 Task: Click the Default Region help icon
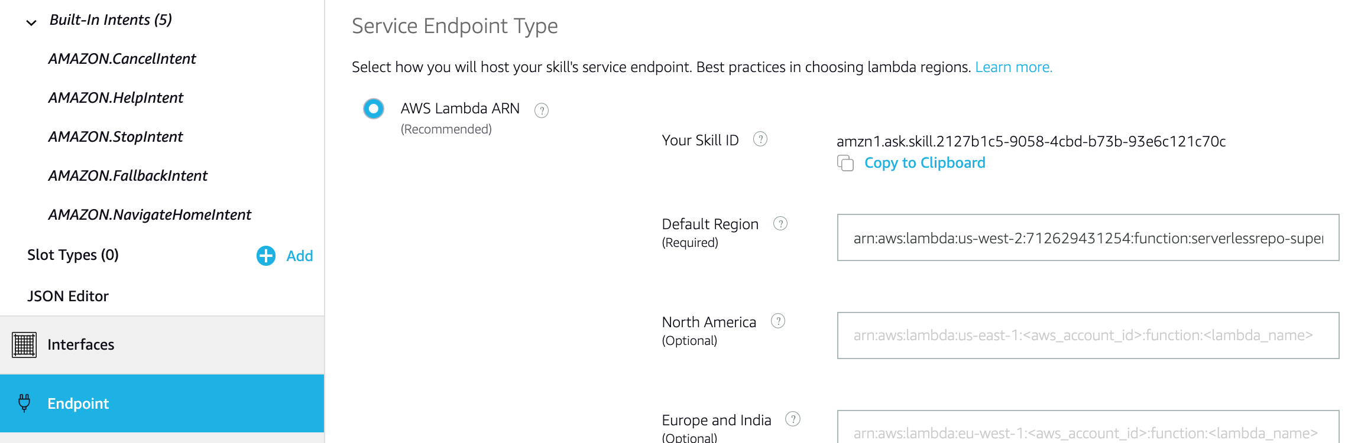pyautogui.click(x=780, y=224)
